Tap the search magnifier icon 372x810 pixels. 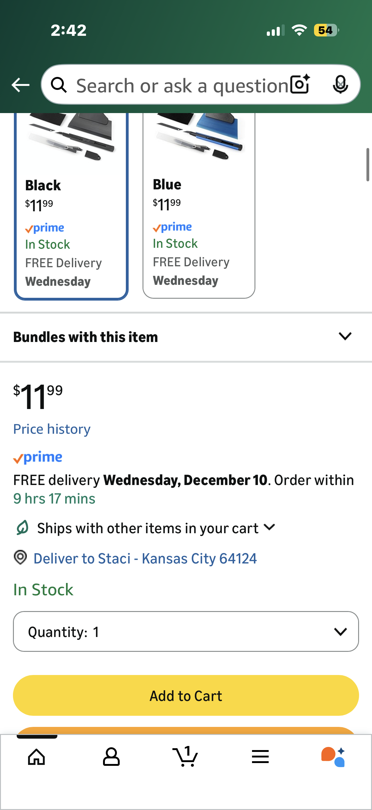click(x=59, y=85)
